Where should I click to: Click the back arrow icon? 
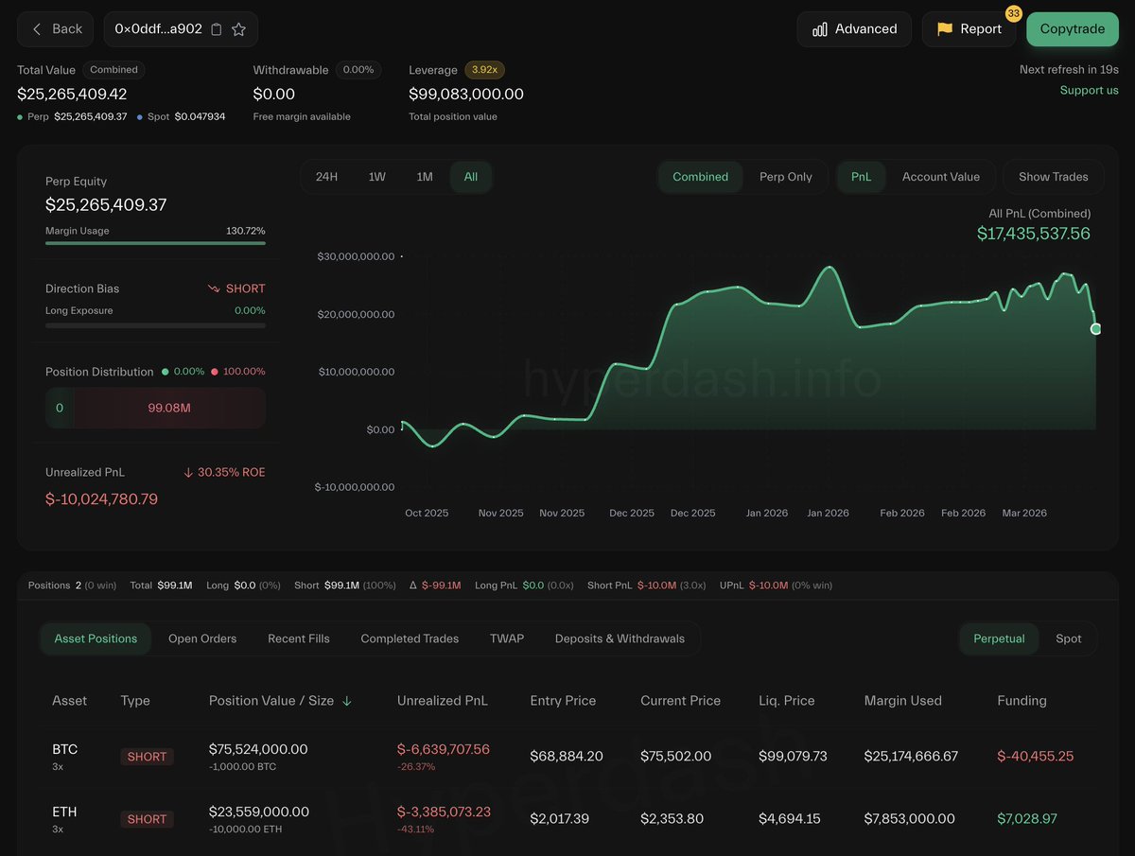click(x=37, y=29)
